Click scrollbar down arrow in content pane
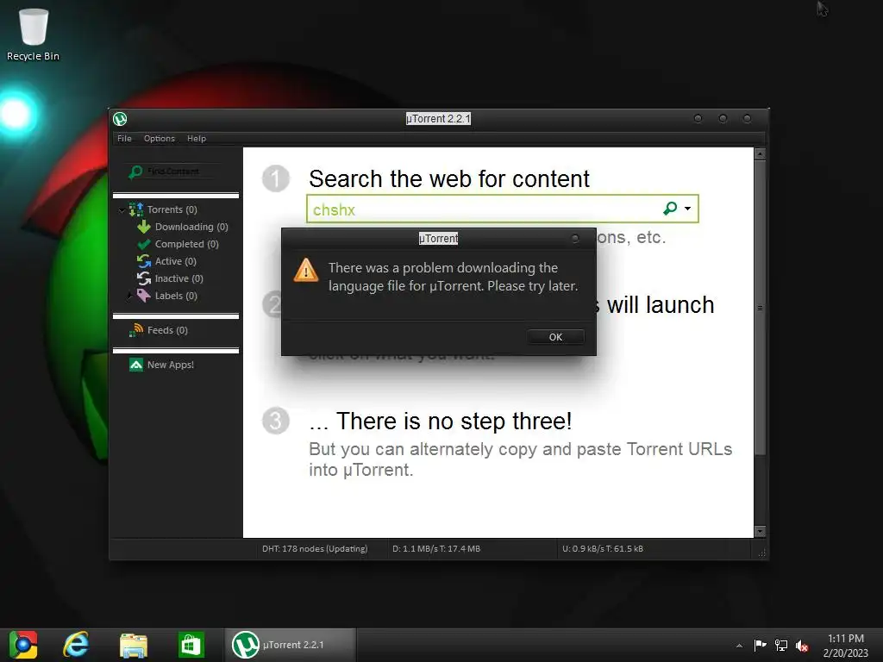This screenshot has width=883, height=662. pyautogui.click(x=760, y=531)
